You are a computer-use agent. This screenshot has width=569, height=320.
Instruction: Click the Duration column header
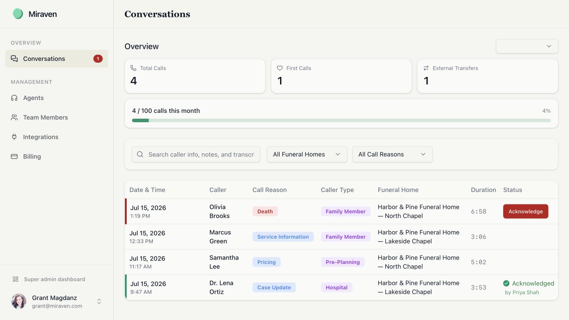click(x=483, y=190)
